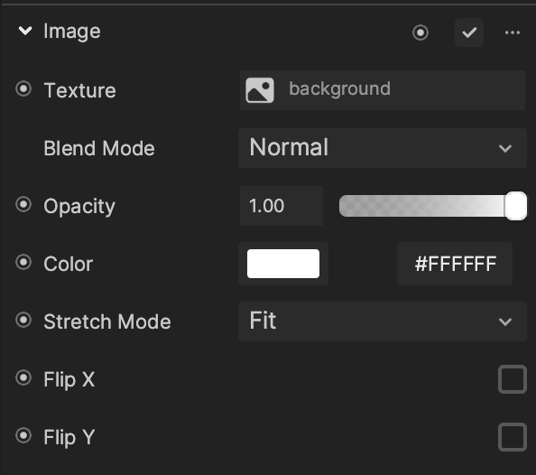Click the Image section title

(x=72, y=32)
